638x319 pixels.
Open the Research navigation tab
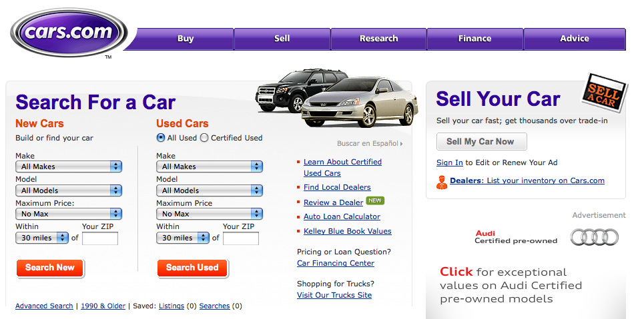click(378, 39)
